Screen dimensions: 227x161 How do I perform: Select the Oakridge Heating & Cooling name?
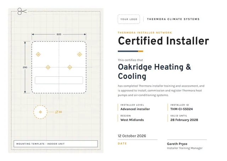pyautogui.click(x=155, y=71)
